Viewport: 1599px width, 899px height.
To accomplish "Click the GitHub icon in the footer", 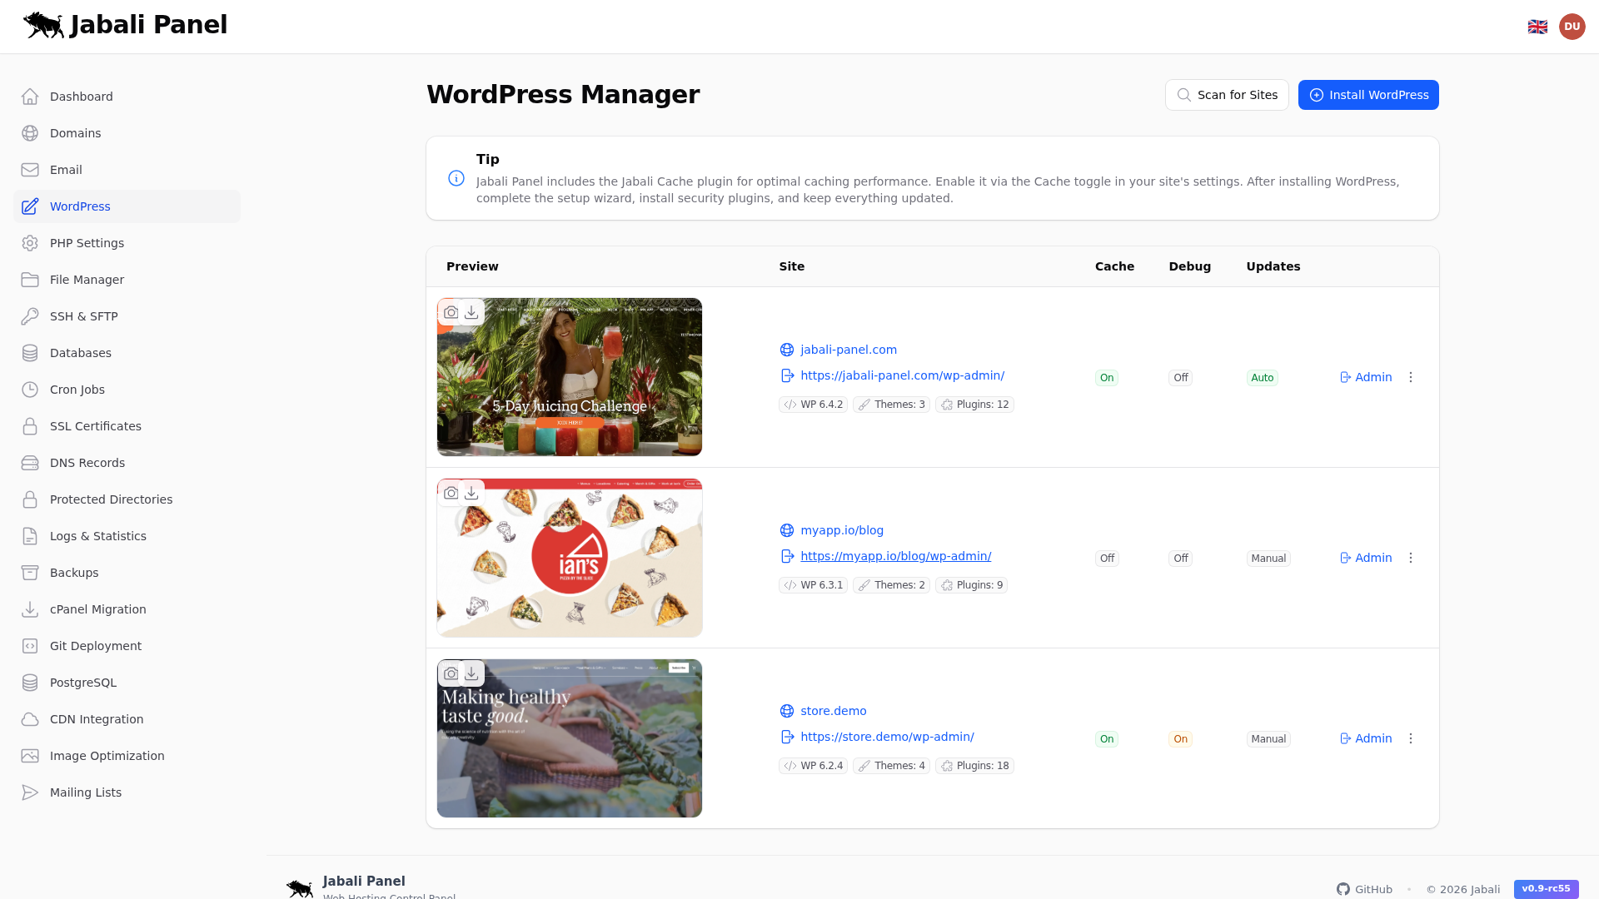I will pyautogui.click(x=1343, y=889).
